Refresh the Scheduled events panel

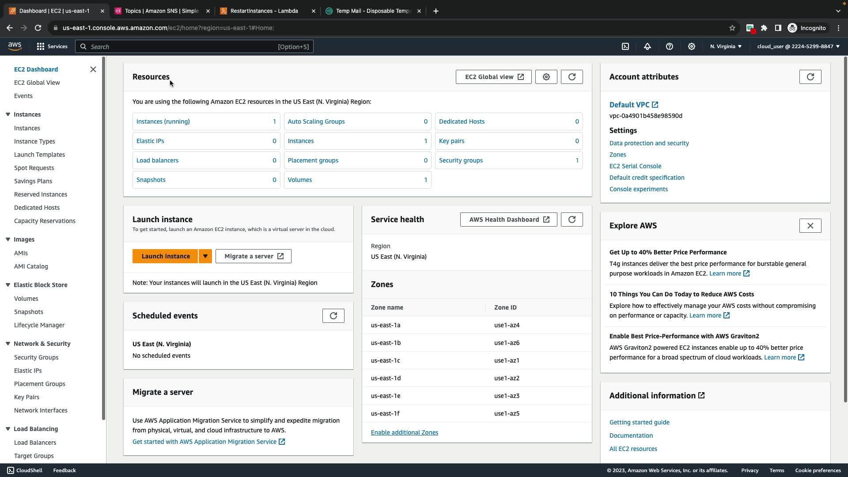333,316
